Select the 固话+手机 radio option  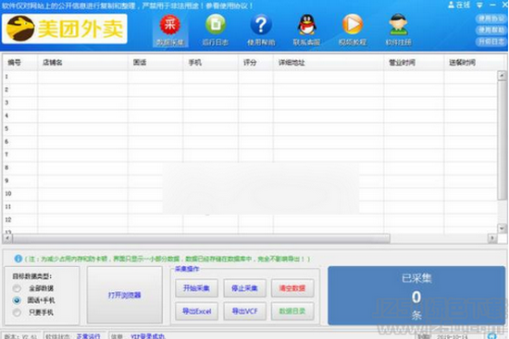click(17, 300)
